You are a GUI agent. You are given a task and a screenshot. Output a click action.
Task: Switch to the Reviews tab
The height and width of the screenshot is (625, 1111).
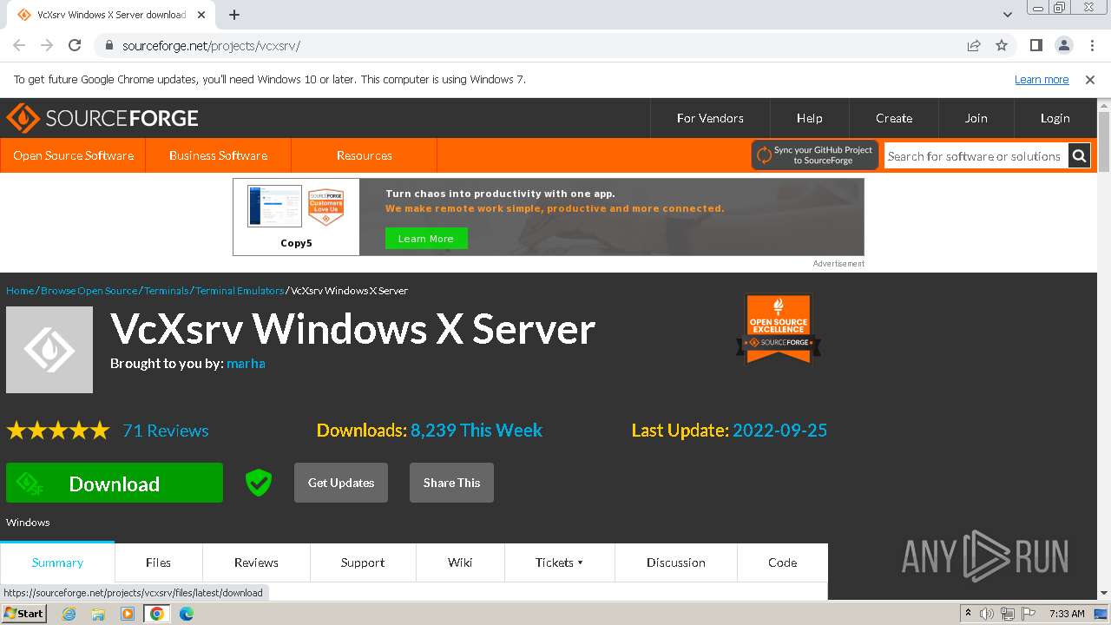[256, 562]
